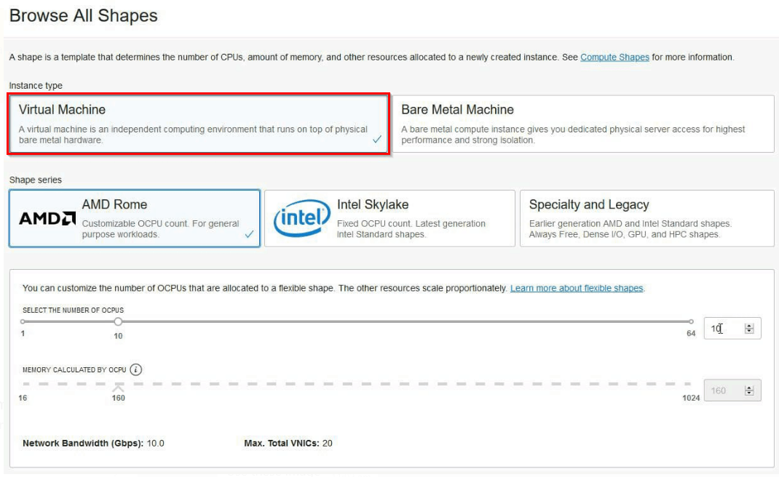Image resolution: width=779 pixels, height=477 pixels.
Task: Select the Specialty and Legacy shape series
Action: tap(646, 218)
